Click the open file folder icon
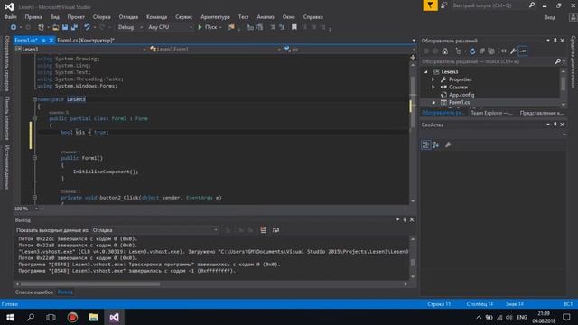Image resolution: width=578 pixels, height=325 pixels. (55, 27)
